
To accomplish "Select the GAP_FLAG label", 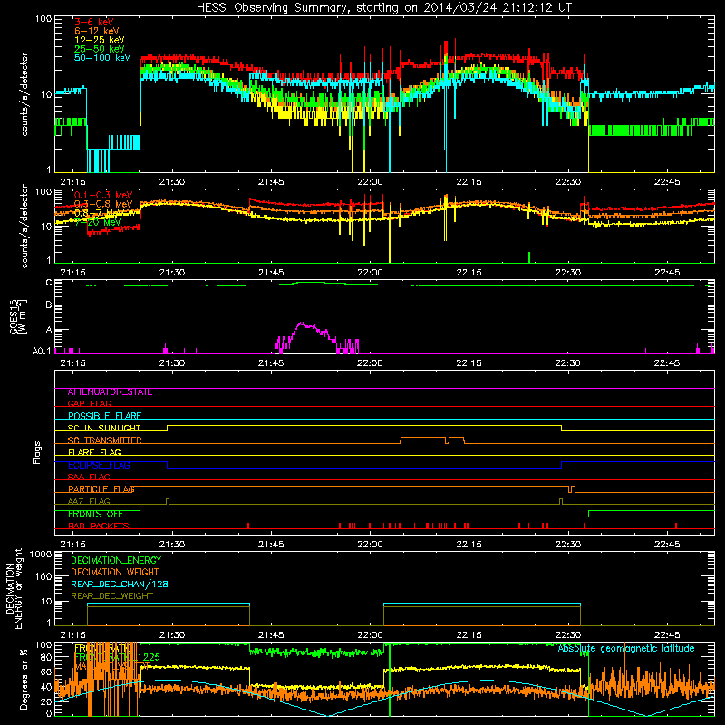I will pos(89,404).
